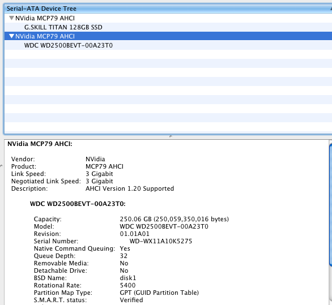Click the Model: label
The height and width of the screenshot is (305, 332).
[x=44, y=226]
